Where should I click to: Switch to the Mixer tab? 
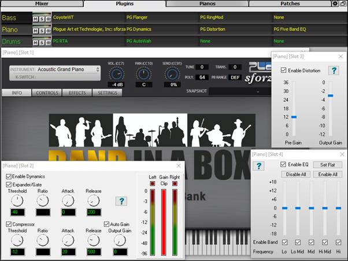(42, 3)
